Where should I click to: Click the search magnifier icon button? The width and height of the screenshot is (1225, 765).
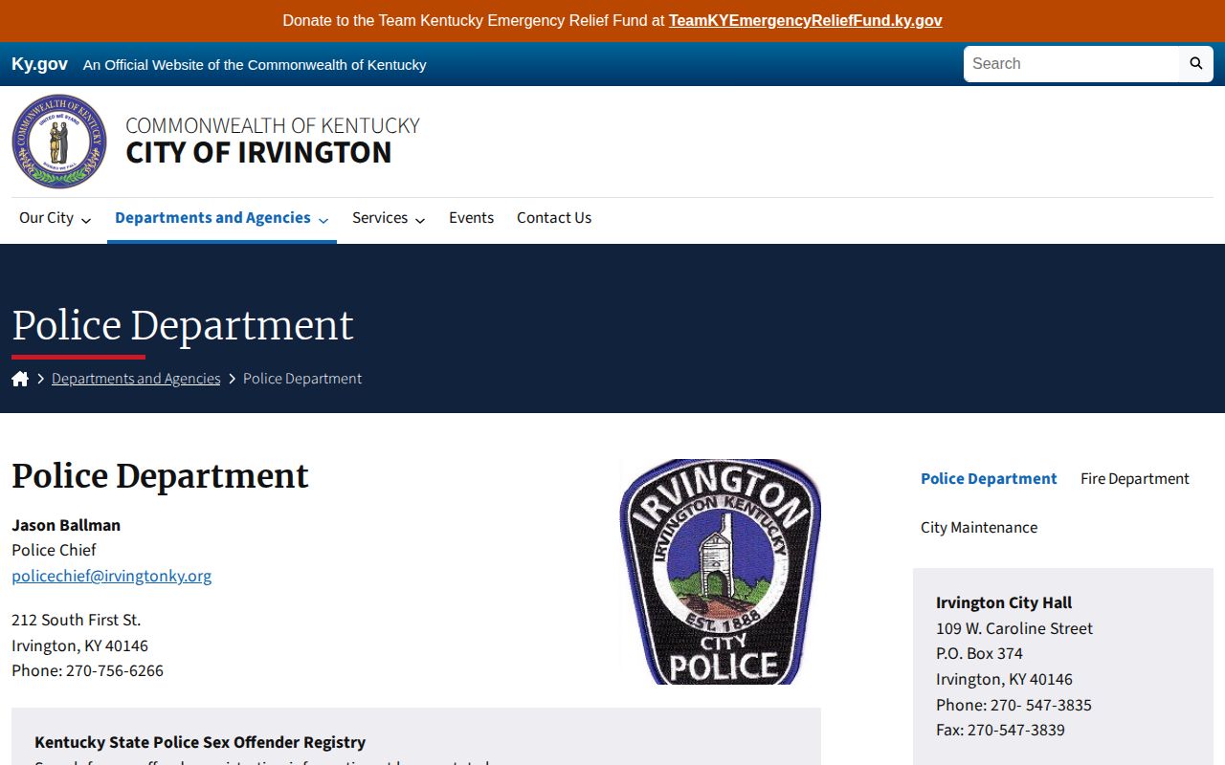click(1195, 64)
